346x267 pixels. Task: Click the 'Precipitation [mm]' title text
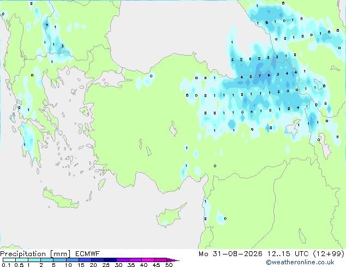point(35,254)
